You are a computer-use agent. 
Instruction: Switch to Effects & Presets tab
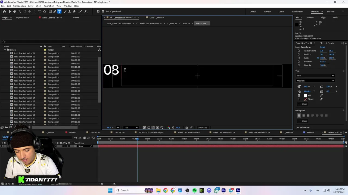[327, 43]
